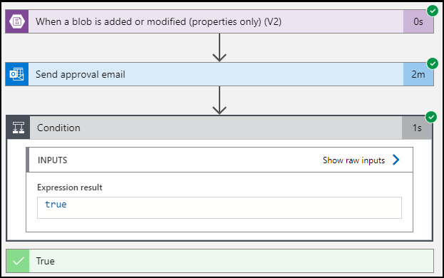Screen dimensions: 444x278
Task: Click the INPUTS section header
Action: pos(53,160)
